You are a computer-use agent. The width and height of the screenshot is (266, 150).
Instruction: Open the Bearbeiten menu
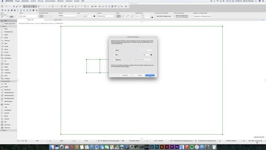coord(25,1)
